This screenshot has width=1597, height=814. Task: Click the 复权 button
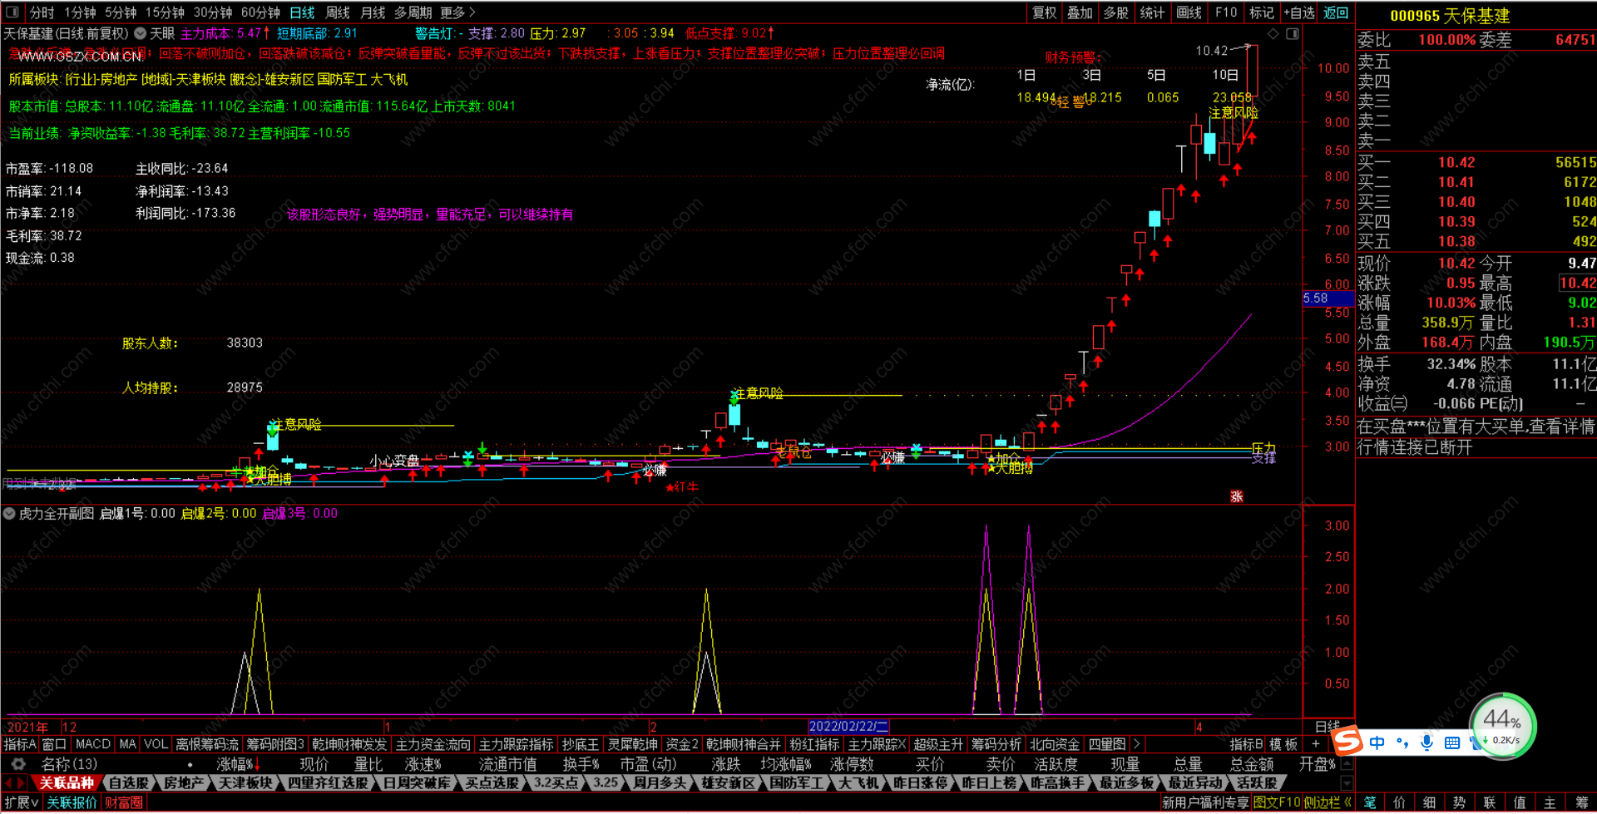coord(1044,12)
